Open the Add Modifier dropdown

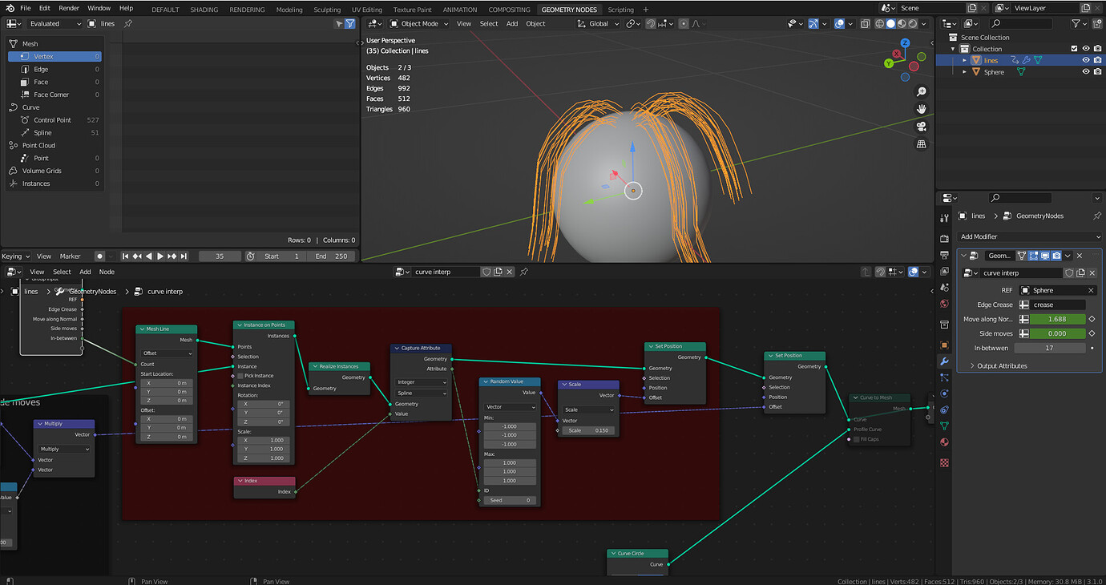tap(1030, 236)
